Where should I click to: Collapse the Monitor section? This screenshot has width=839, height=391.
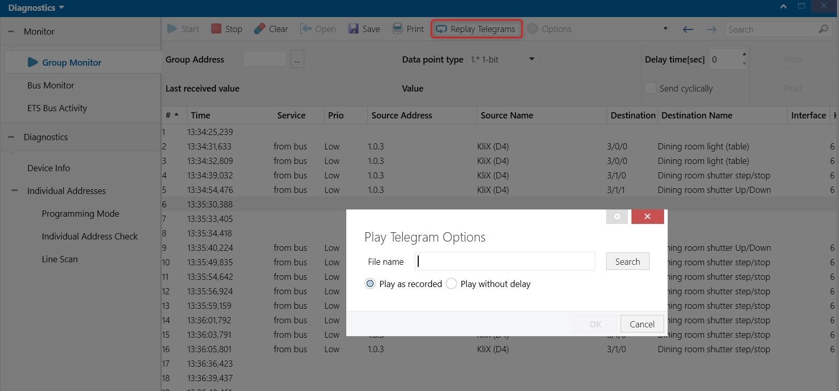11,32
